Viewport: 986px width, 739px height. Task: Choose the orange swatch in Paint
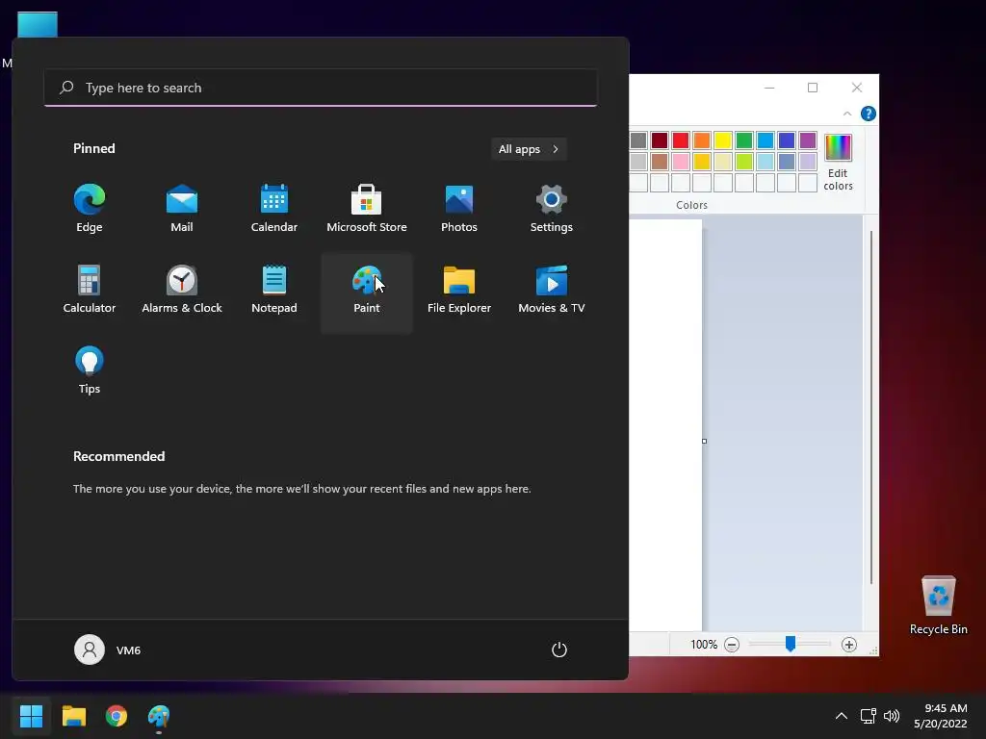tap(702, 140)
